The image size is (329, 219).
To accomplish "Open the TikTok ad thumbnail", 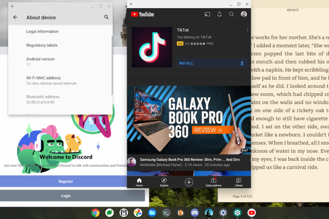I will click(152, 47).
